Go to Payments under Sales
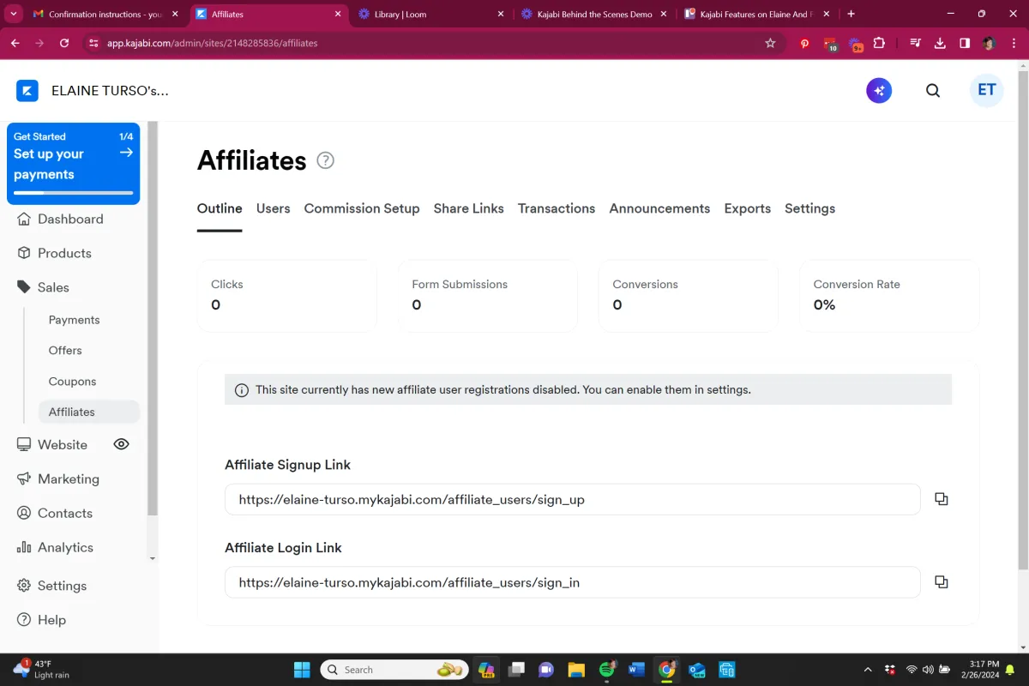The height and width of the screenshot is (686, 1029). pyautogui.click(x=75, y=320)
